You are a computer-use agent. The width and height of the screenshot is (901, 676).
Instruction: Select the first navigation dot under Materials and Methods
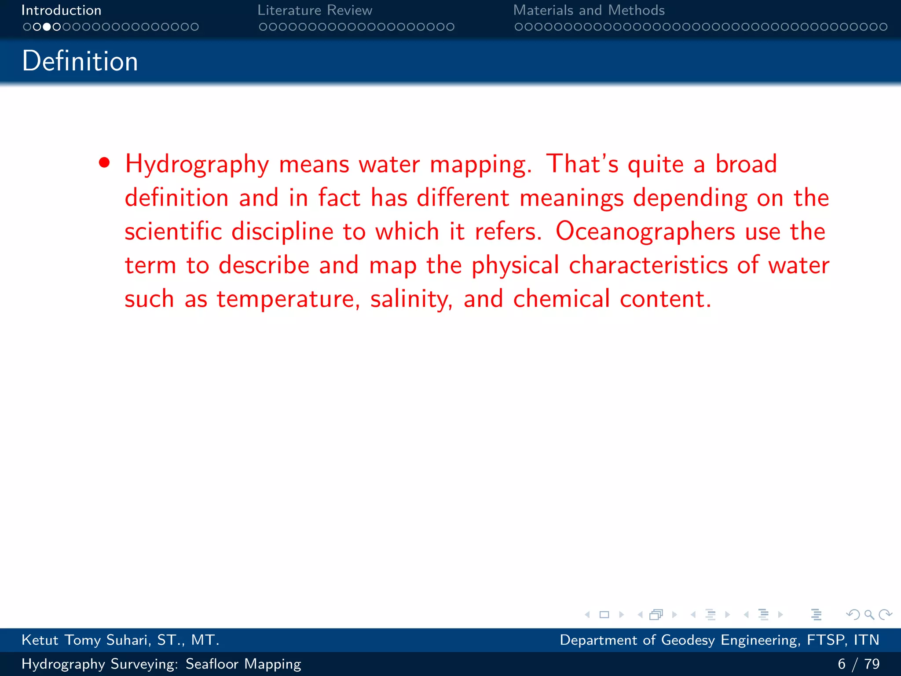coord(519,27)
